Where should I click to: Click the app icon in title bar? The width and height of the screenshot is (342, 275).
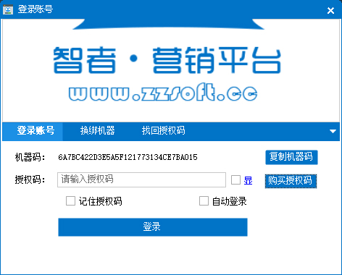click(x=8, y=9)
